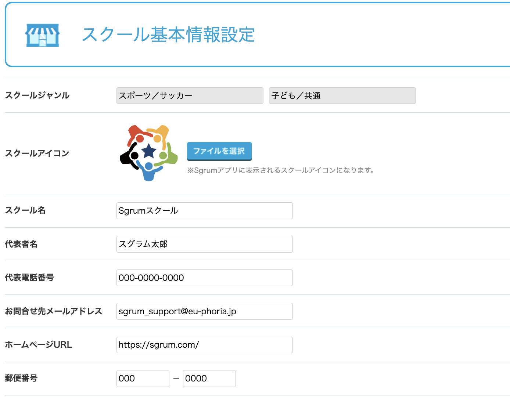
Task: Click the ホームページURL input field
Action: point(205,345)
